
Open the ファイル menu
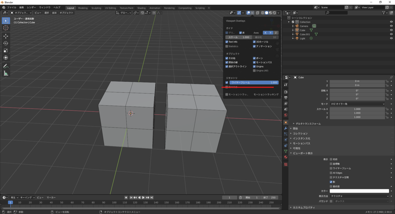[11, 7]
